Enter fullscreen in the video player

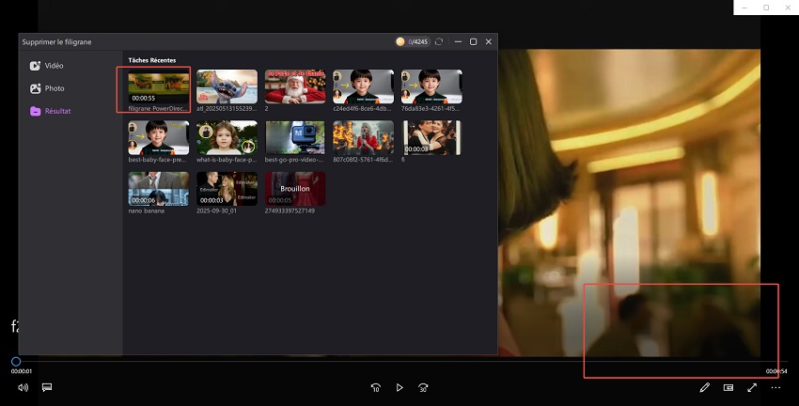click(x=752, y=387)
